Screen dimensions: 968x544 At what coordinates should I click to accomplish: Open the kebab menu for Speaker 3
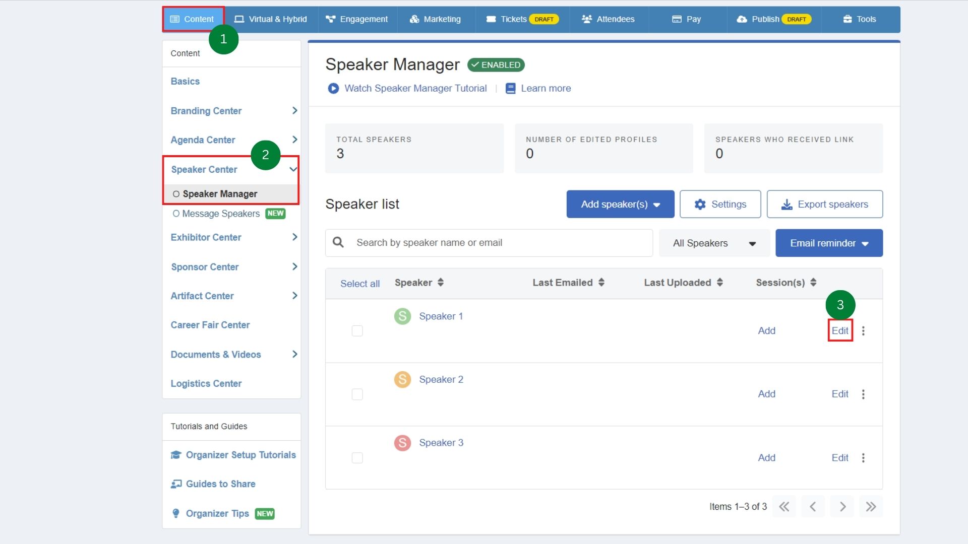[x=863, y=458]
